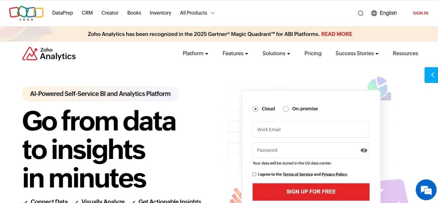Click the READ MORE banner link

tap(337, 34)
